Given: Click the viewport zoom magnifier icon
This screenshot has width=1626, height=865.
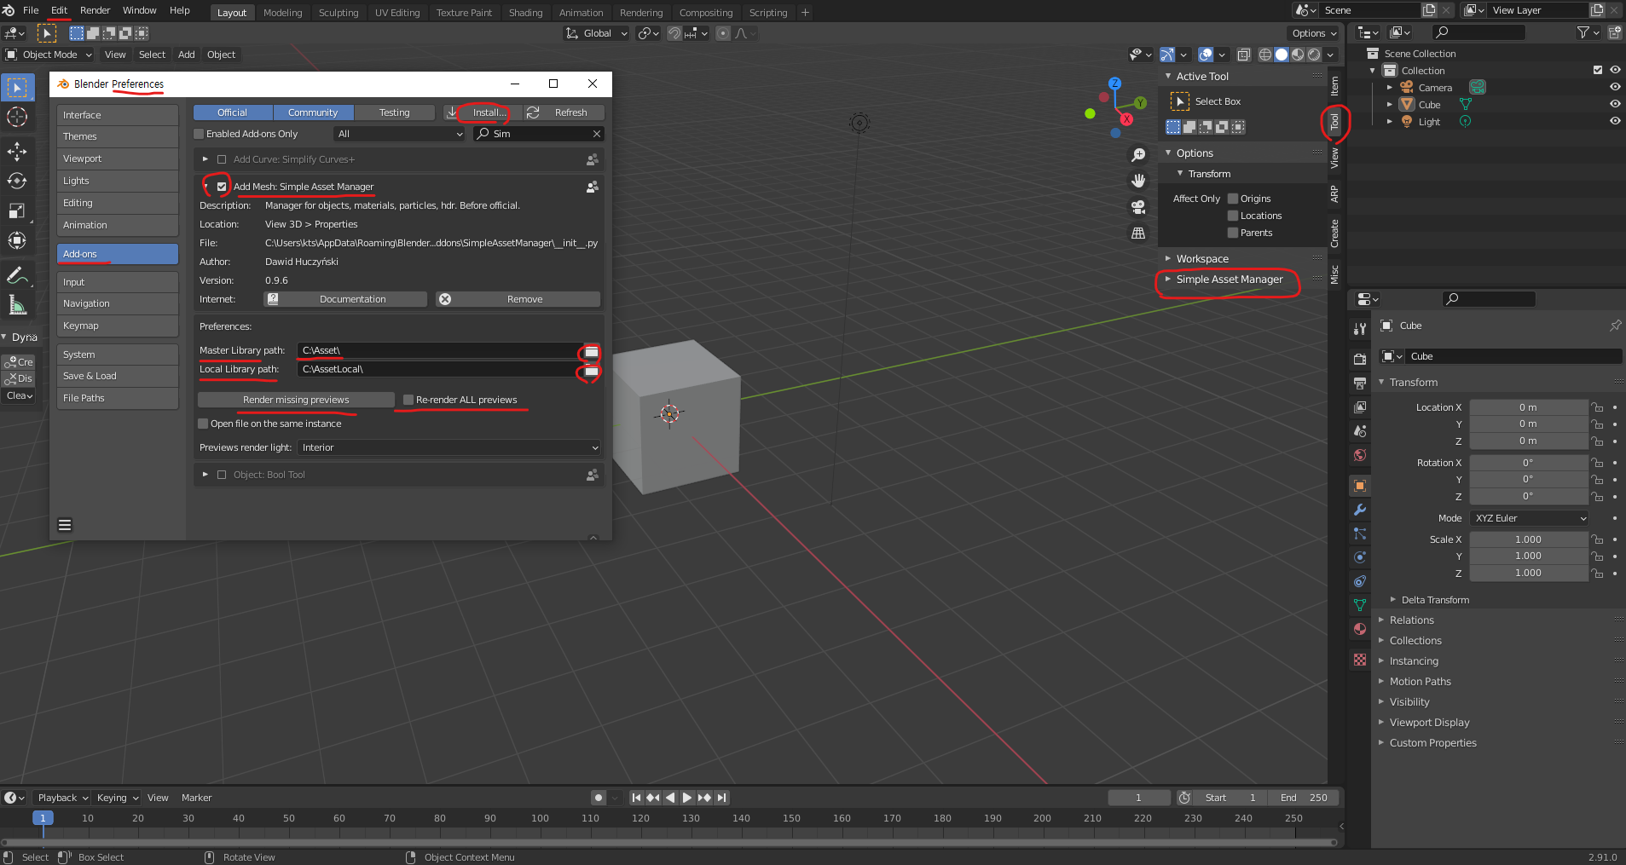Looking at the screenshot, I should coord(1138,155).
